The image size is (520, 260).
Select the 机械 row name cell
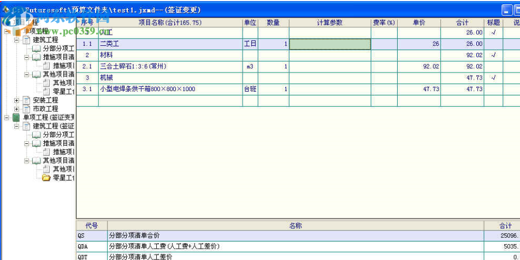[x=170, y=78]
